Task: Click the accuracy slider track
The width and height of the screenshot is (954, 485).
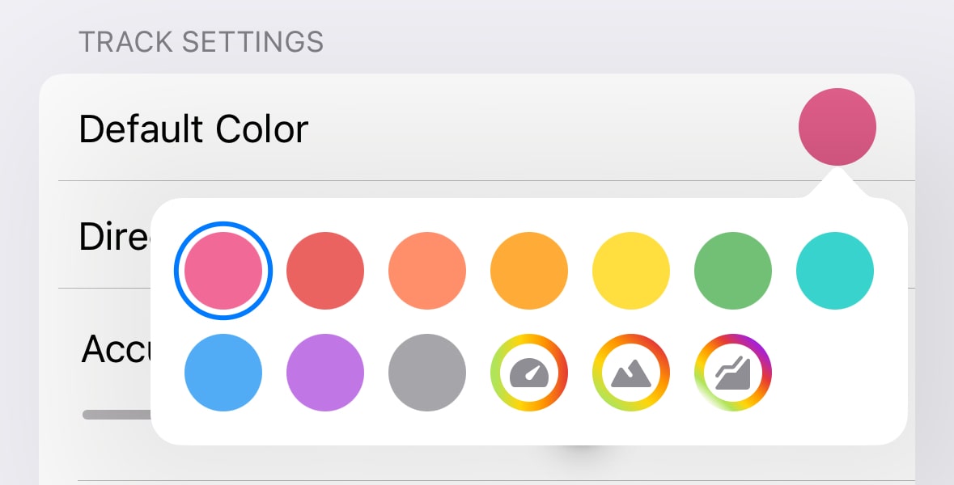Action: (117, 415)
